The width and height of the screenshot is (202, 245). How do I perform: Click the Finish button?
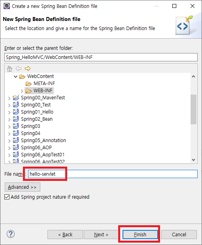[140, 235]
